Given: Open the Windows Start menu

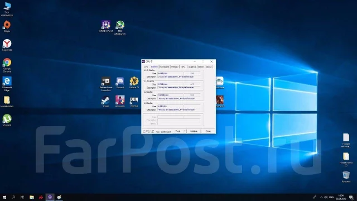Looking at the screenshot, I should pos(4,197).
